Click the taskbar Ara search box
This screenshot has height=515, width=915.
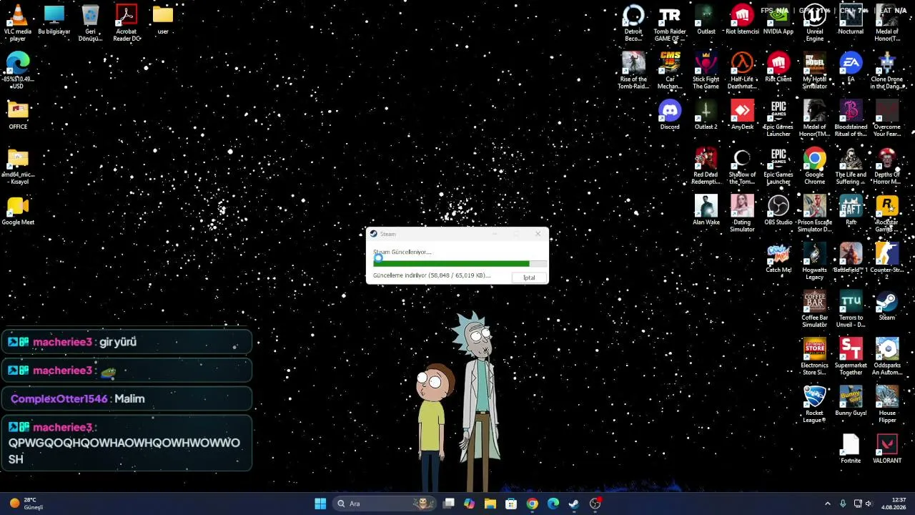tap(385, 504)
